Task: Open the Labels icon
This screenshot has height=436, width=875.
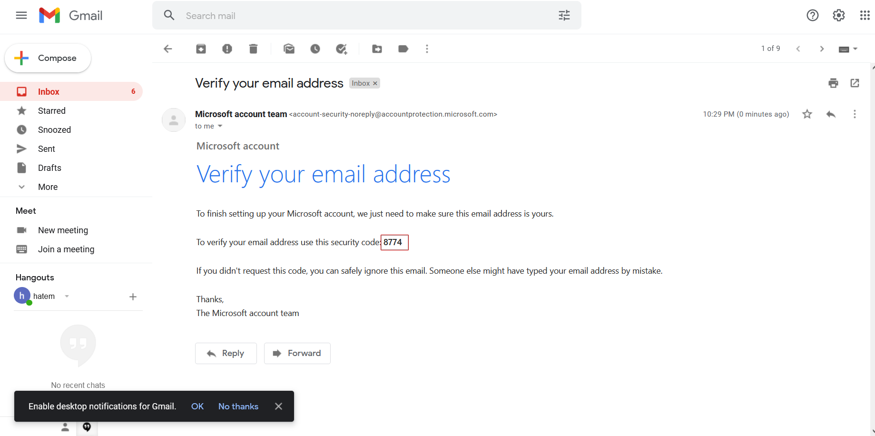Action: point(403,49)
